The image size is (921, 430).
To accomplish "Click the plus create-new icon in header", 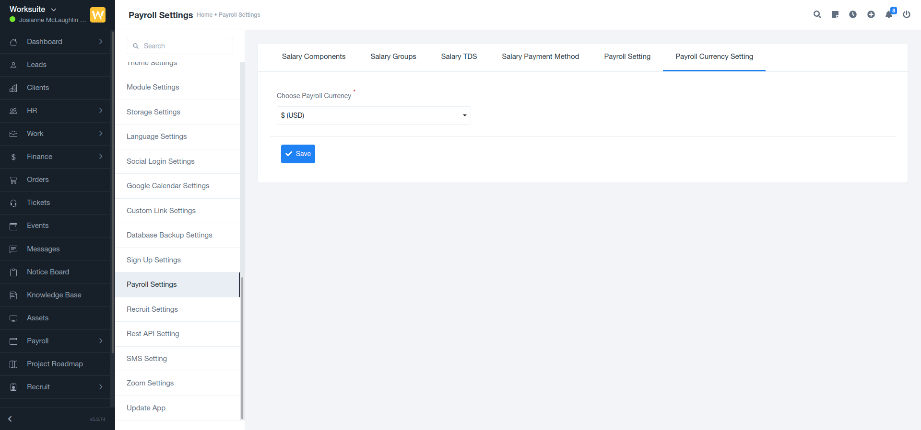I will (871, 14).
